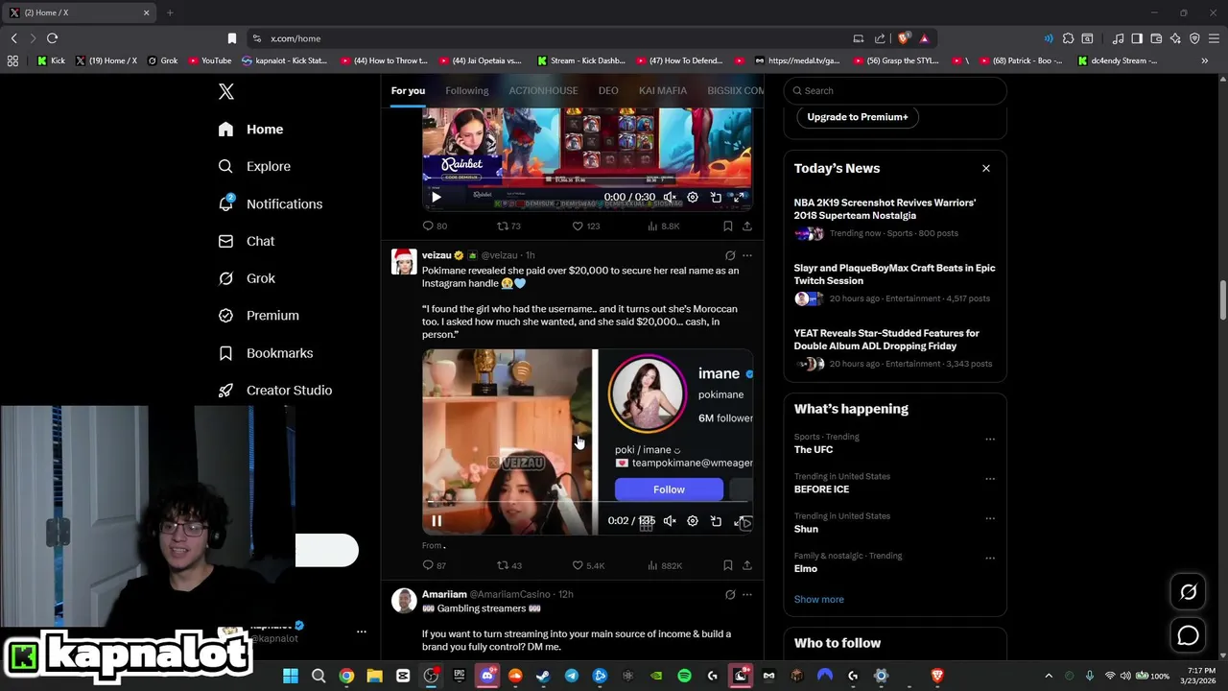Switch to the Following tab
This screenshot has height=691, width=1228.
pyautogui.click(x=467, y=90)
